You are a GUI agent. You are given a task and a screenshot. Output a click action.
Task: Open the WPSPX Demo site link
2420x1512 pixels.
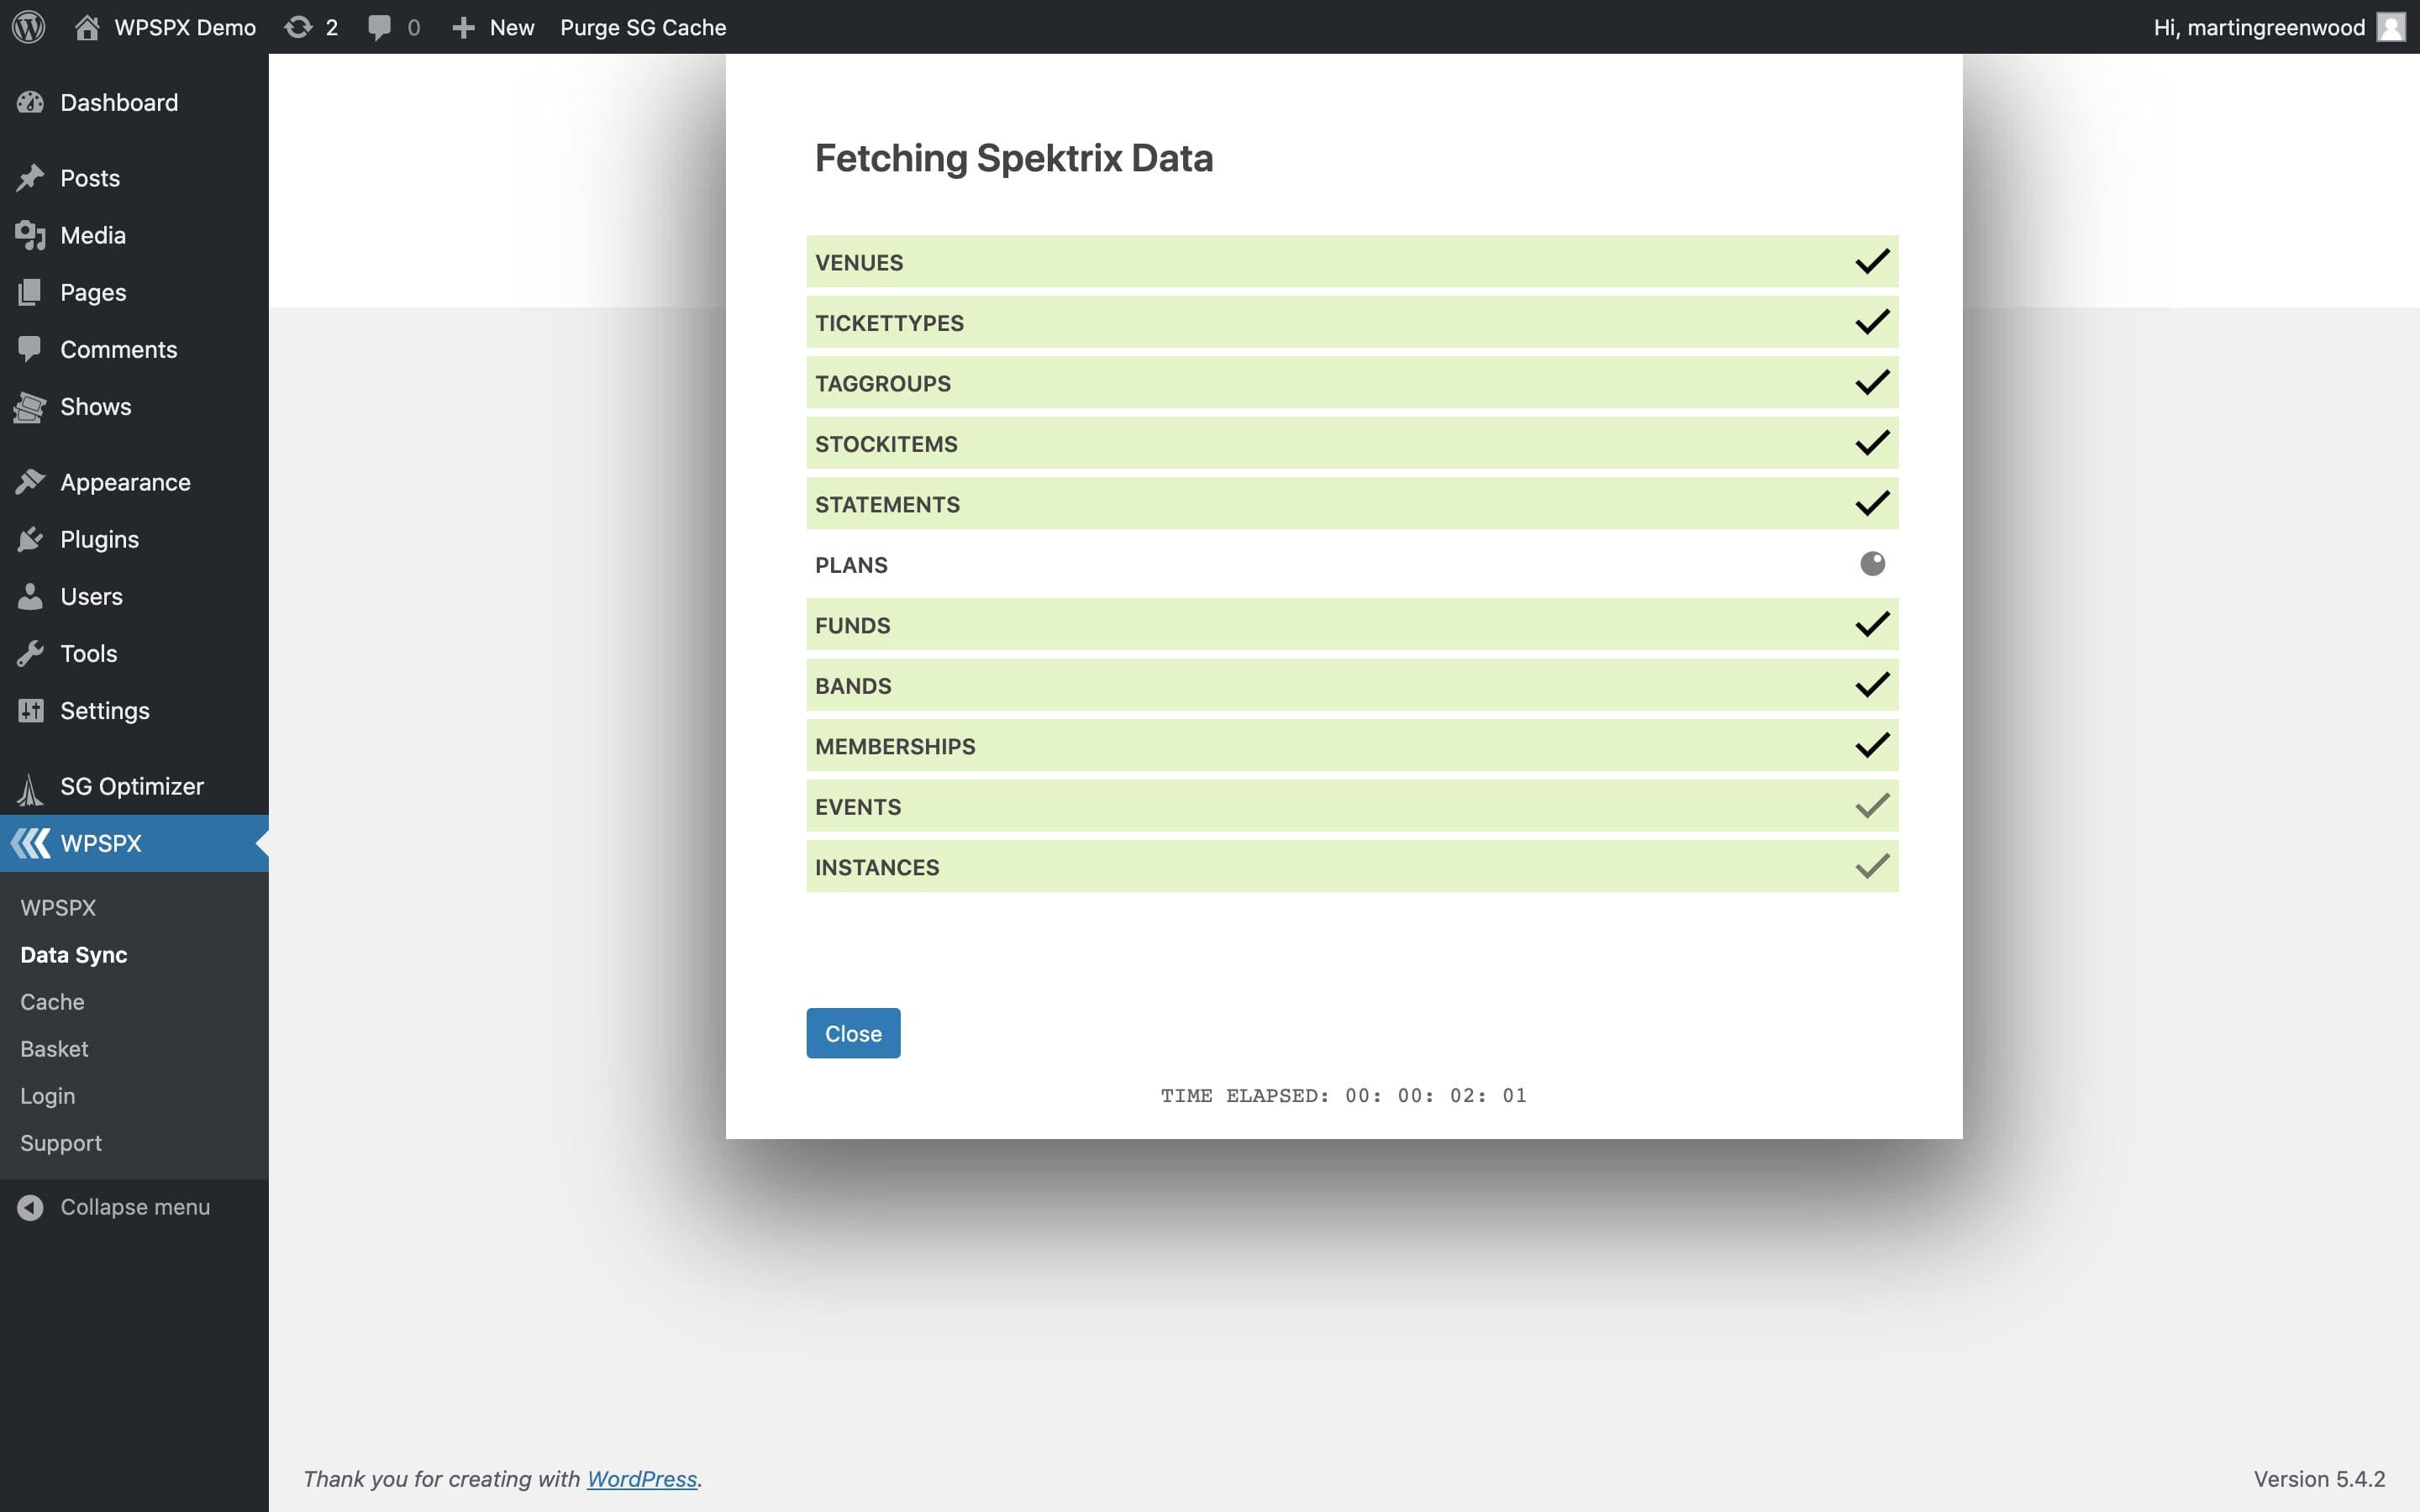(x=185, y=27)
